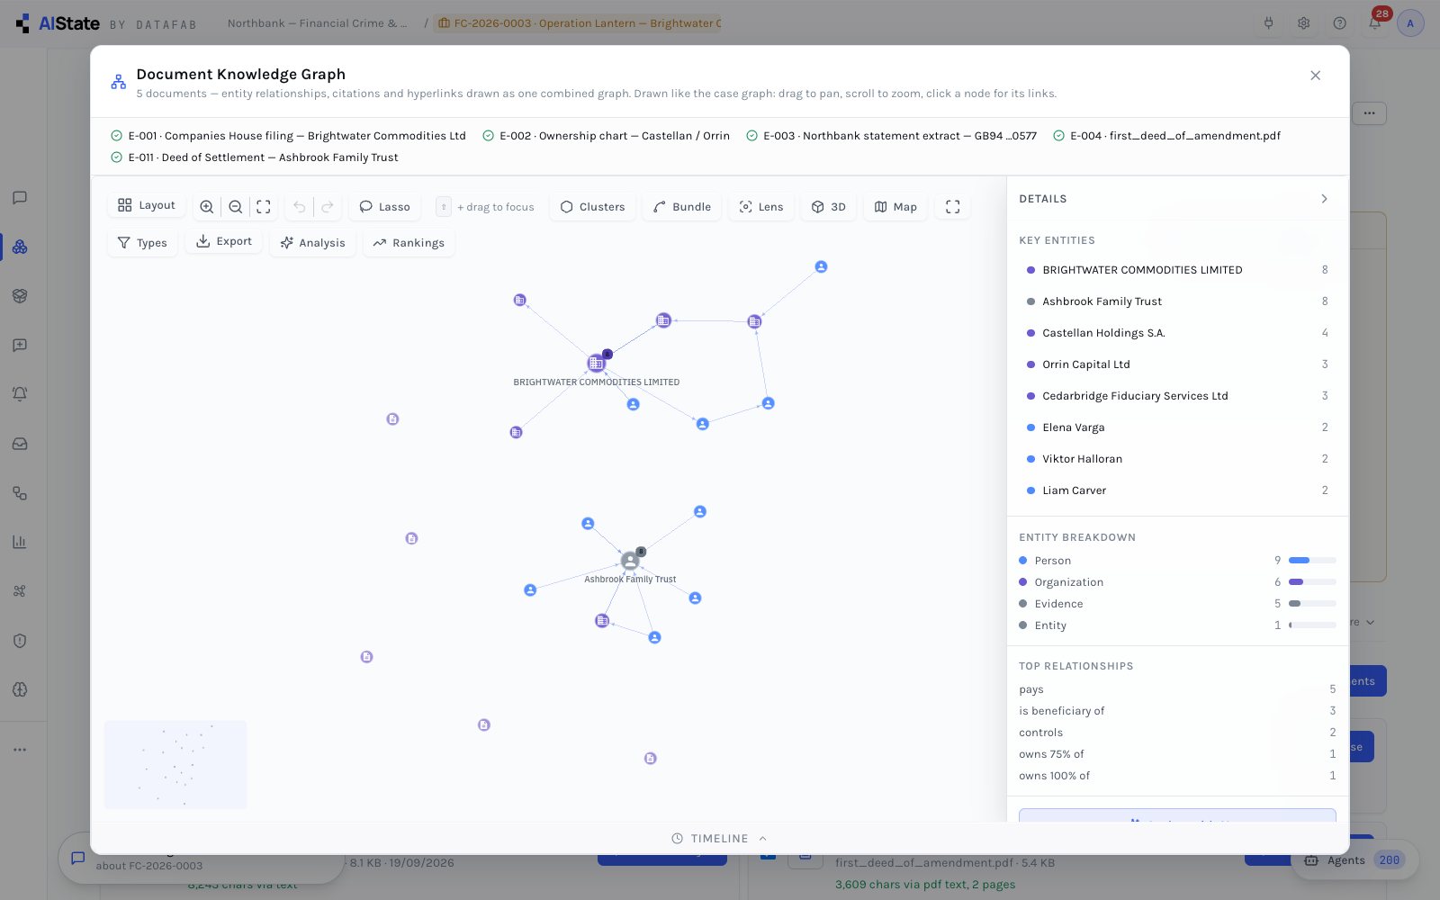Redo the last graph action
The width and height of the screenshot is (1440, 900).
328,207
